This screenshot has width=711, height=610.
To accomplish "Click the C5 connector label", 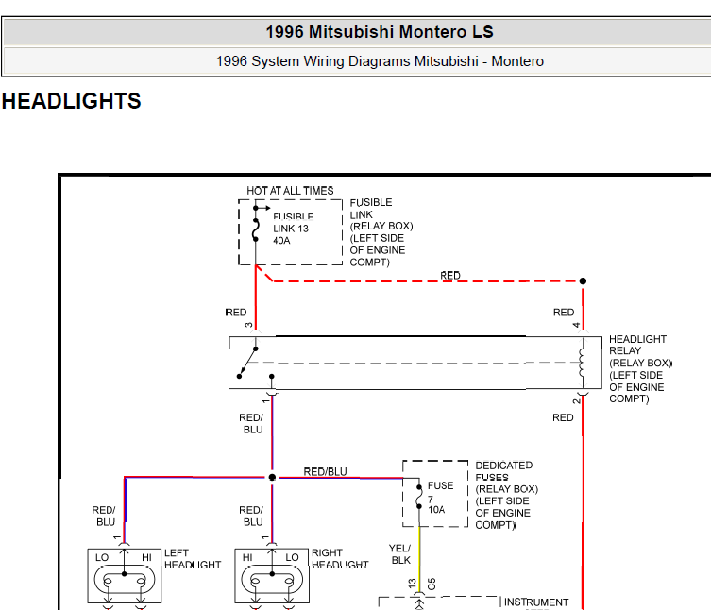I will tap(432, 584).
